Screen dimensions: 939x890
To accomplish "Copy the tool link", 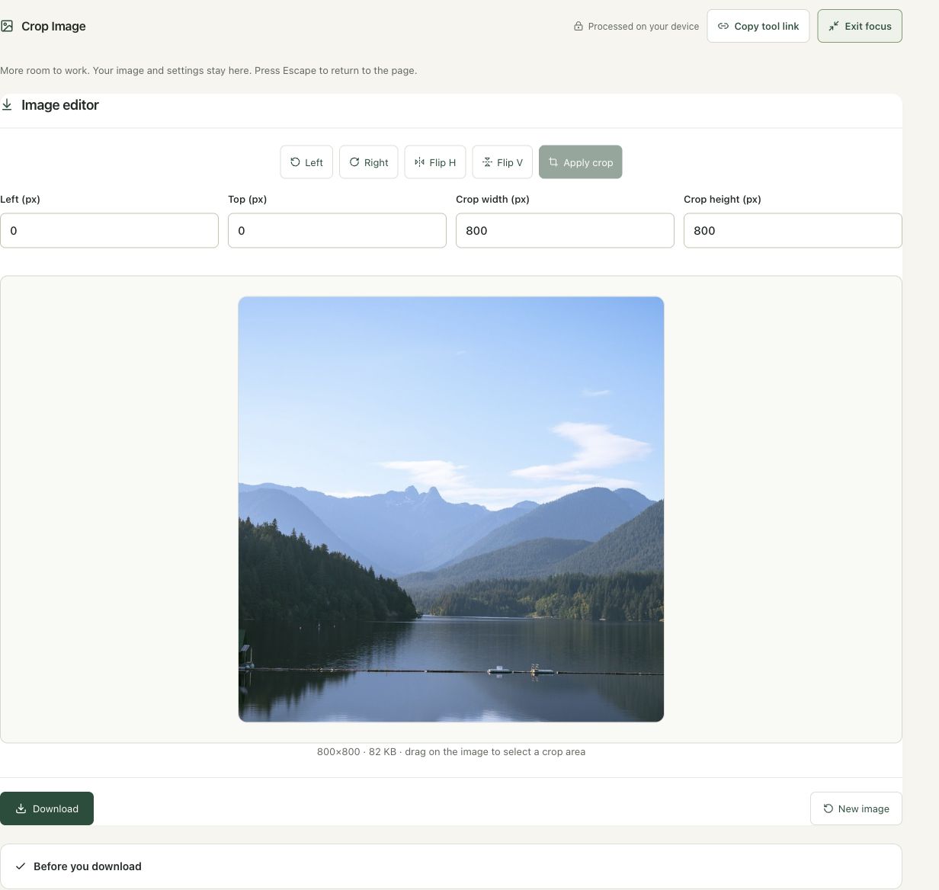I will tap(758, 26).
